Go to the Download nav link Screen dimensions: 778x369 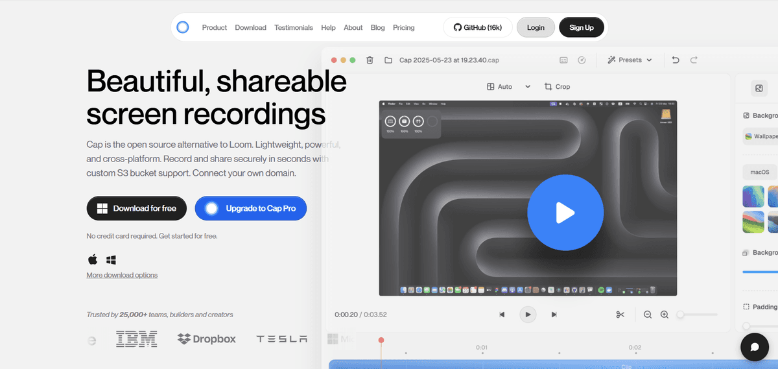(250, 28)
